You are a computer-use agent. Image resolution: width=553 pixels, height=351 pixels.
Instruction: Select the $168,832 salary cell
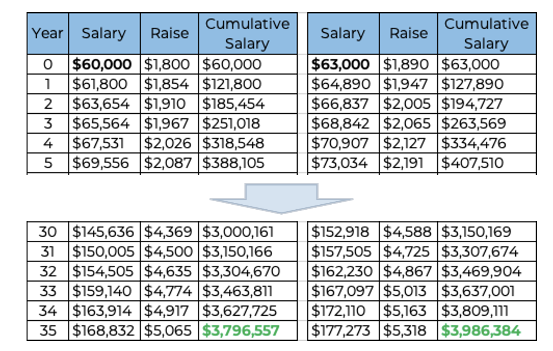click(103, 331)
